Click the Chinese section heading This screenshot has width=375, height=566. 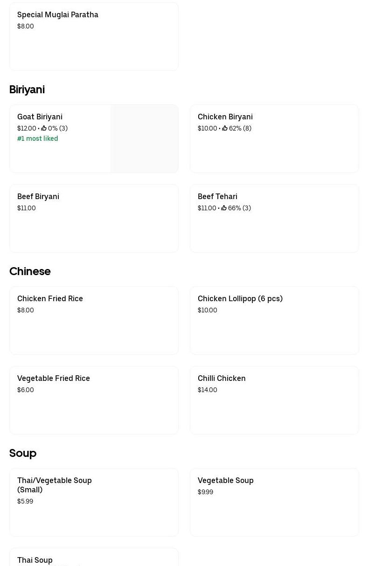point(30,271)
